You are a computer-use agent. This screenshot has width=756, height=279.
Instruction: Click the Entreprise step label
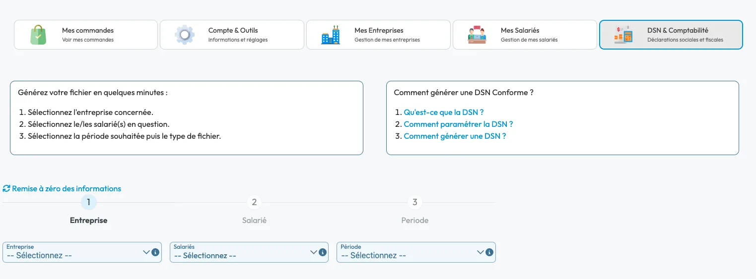(x=88, y=221)
